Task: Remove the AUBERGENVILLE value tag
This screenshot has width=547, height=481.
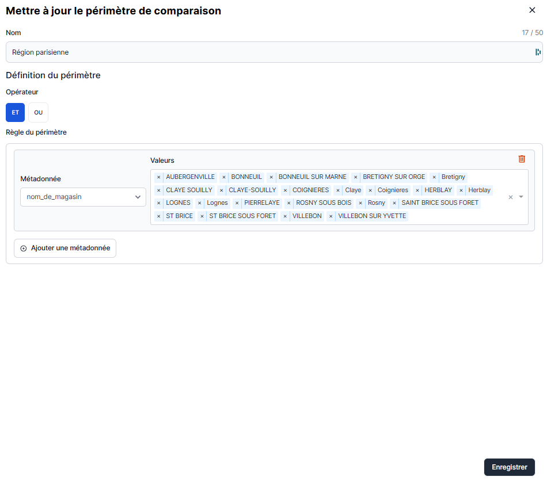Action: 159,177
